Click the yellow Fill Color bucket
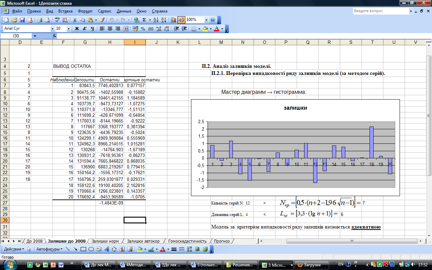The width and height of the screenshot is (432, 270). pos(205,29)
